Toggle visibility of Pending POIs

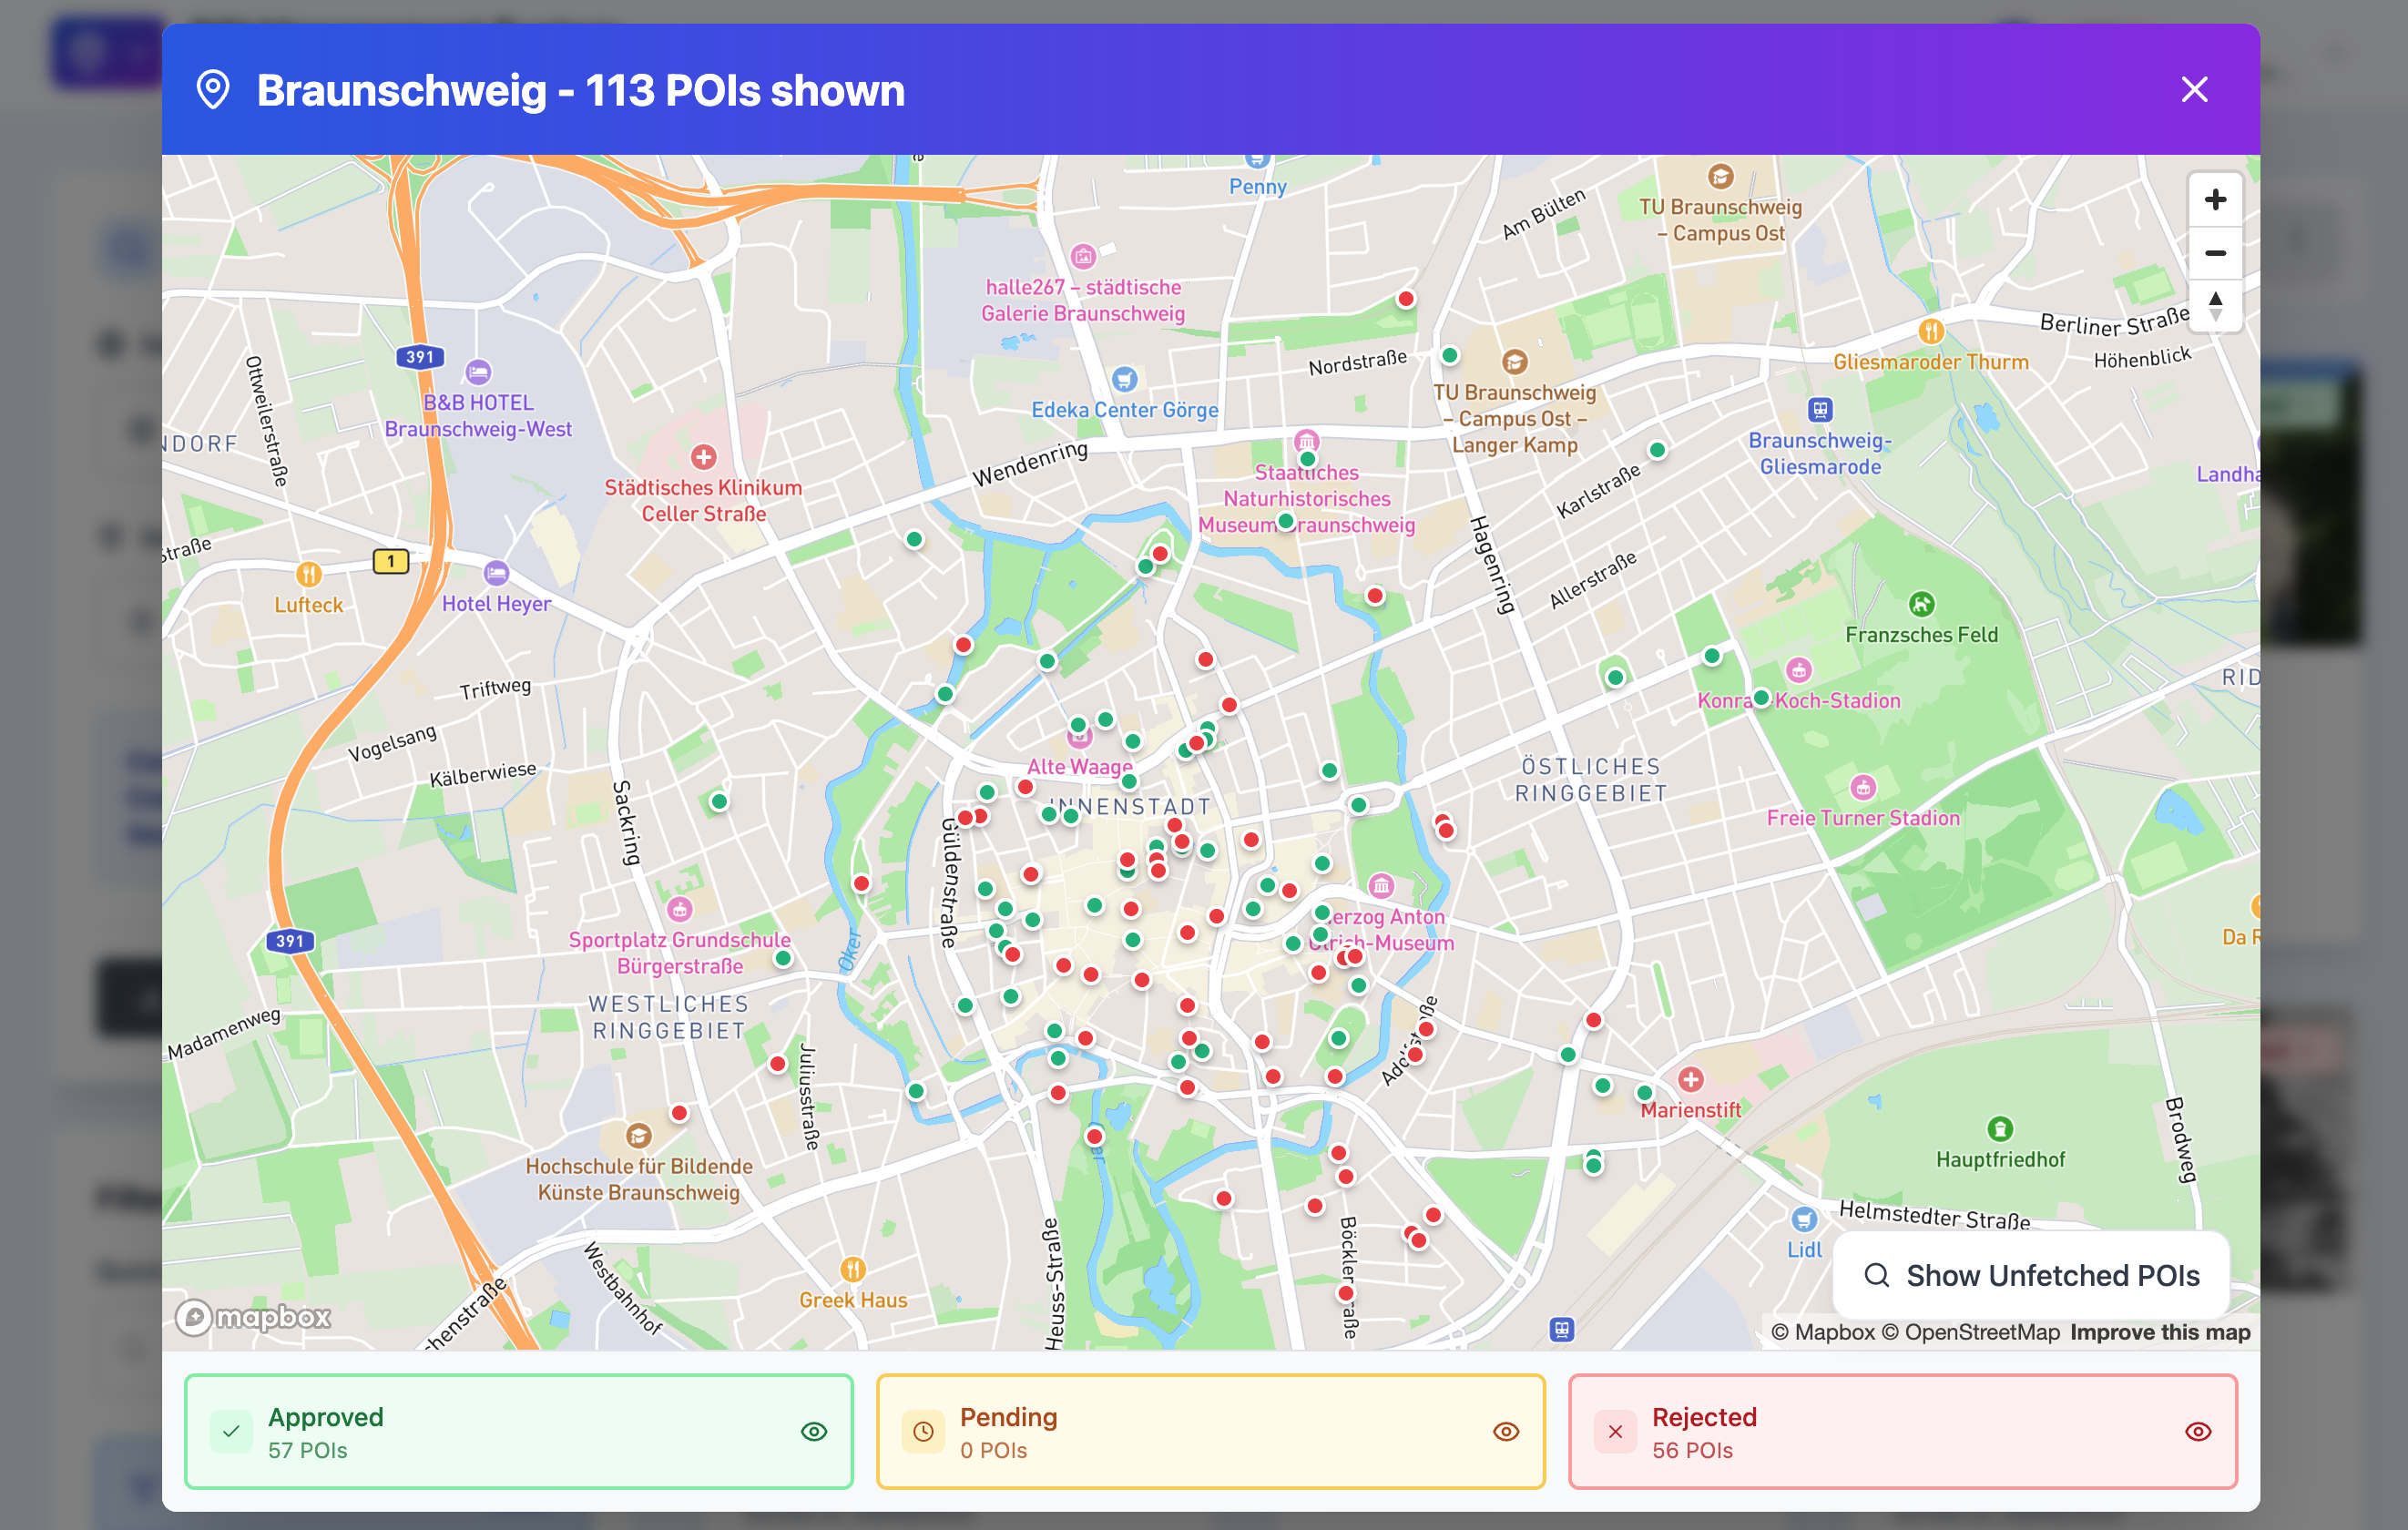click(1506, 1431)
